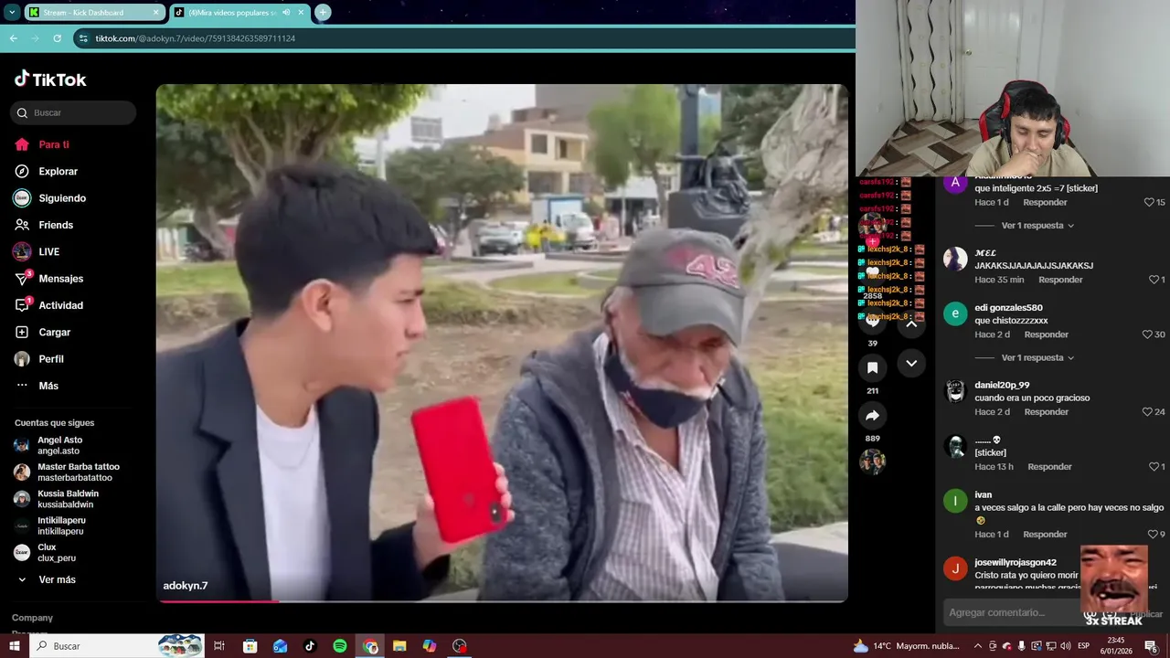Click the Más three-dots icon
This screenshot has width=1170, height=658.
point(22,386)
